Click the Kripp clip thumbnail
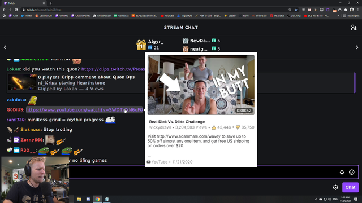Viewport: 362px width, 203px height. tap(22, 82)
